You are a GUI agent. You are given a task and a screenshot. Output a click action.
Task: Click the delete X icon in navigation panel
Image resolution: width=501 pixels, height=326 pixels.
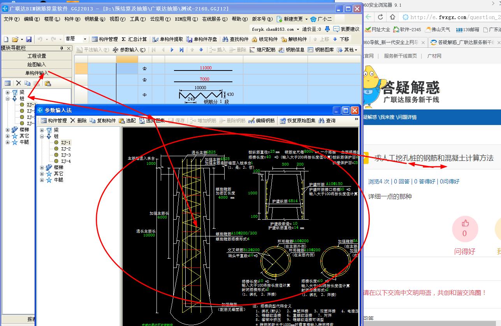18,83
